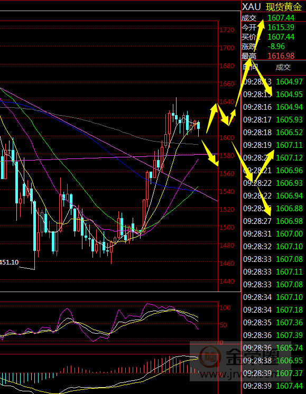Screen dimensions: 306x394
Task: Click the 1560 price axis label
Action: [x=227, y=174]
